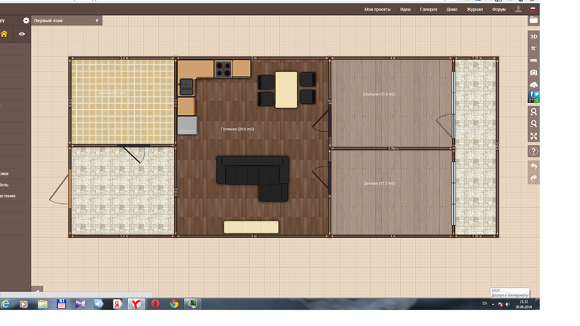Select the kitchen stove with four burners

coord(224,69)
